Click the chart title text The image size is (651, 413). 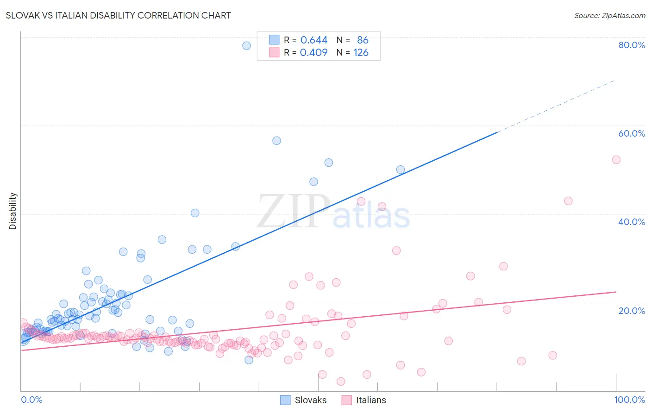click(x=119, y=15)
